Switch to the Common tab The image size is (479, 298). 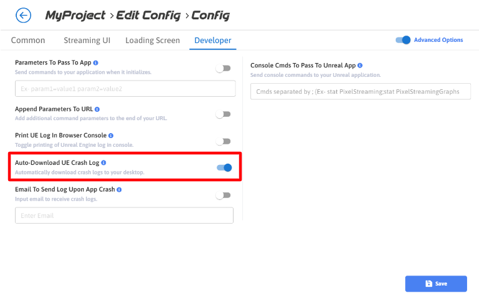click(28, 41)
